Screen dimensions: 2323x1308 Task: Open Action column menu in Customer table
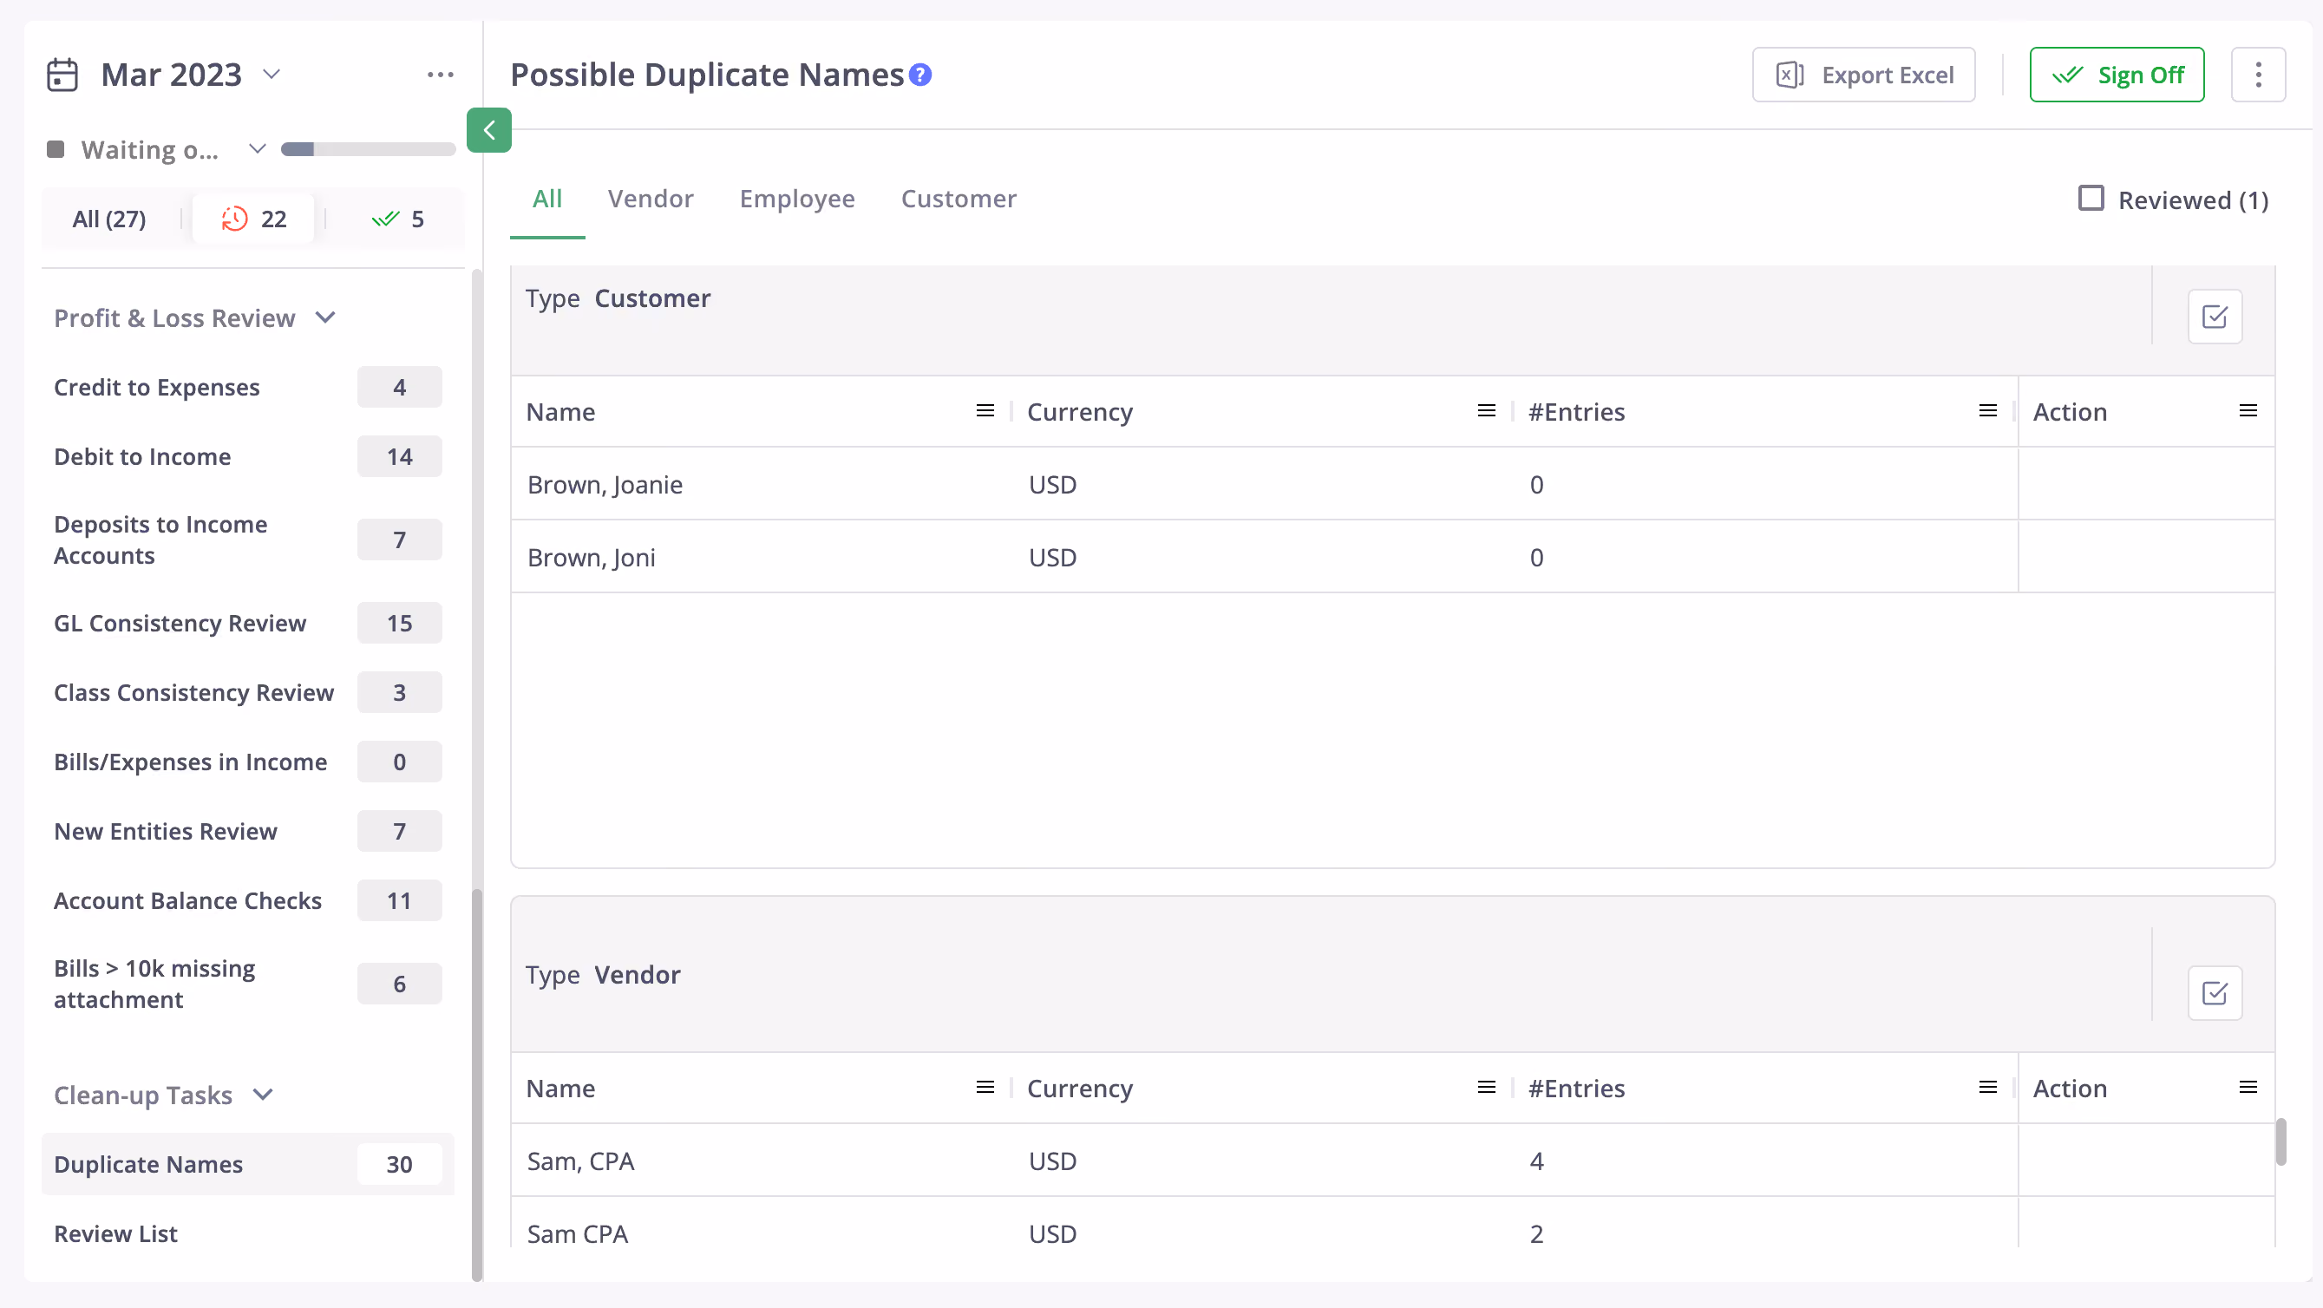pyautogui.click(x=2248, y=411)
